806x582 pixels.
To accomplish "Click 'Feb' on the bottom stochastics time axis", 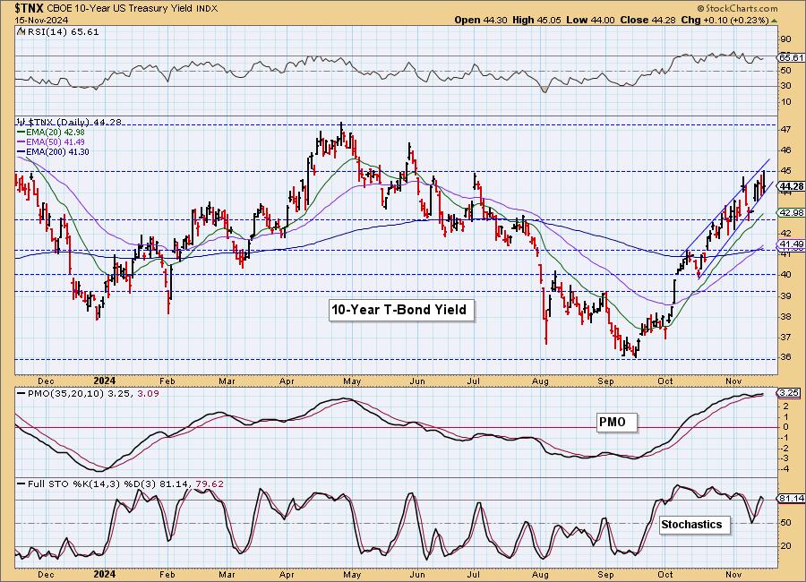I will coord(167,574).
